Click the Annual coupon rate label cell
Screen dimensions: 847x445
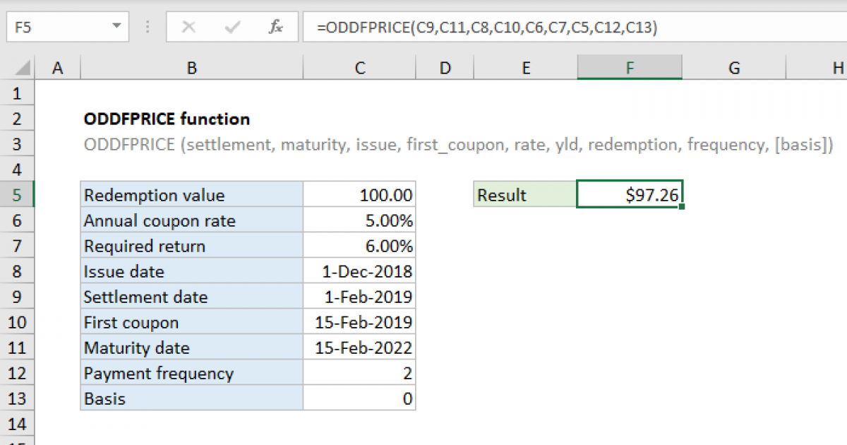tap(191, 220)
